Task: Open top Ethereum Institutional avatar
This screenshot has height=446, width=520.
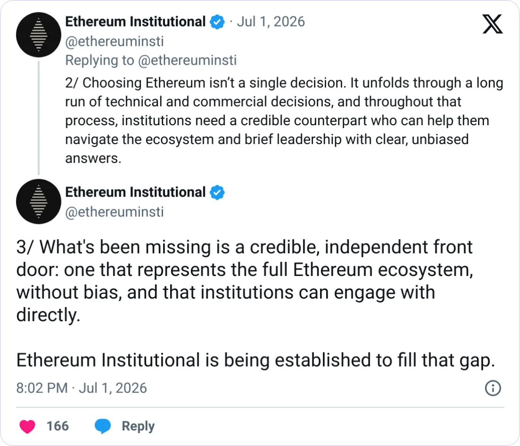Action: point(38,35)
